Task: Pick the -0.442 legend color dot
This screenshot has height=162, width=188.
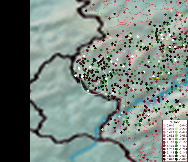Action: tap(176, 132)
